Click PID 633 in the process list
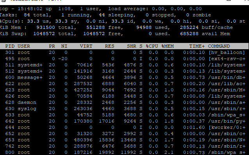The image size is (249, 155). click(x=10, y=115)
